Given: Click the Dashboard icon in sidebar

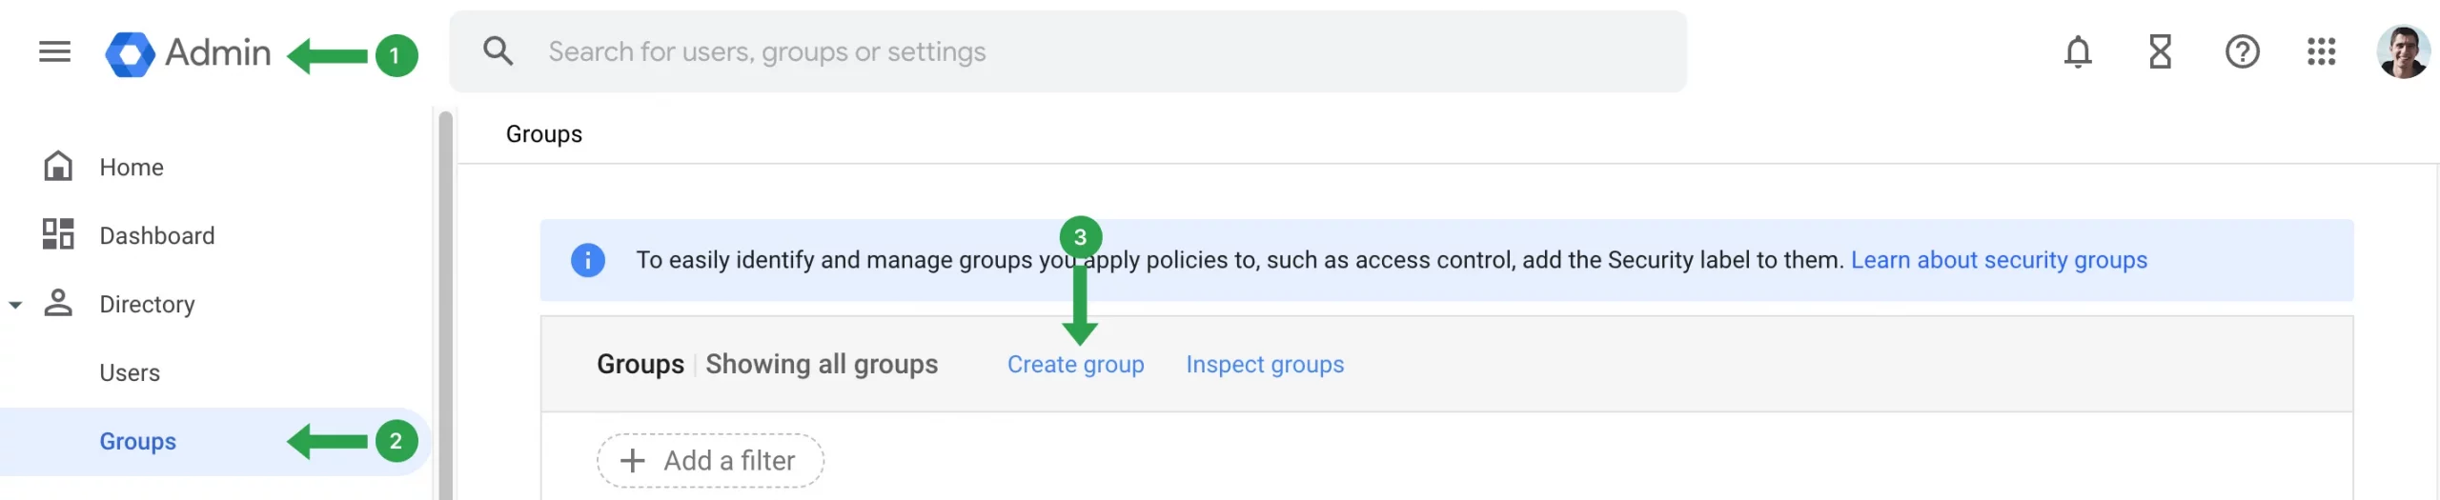Looking at the screenshot, I should pyautogui.click(x=58, y=234).
